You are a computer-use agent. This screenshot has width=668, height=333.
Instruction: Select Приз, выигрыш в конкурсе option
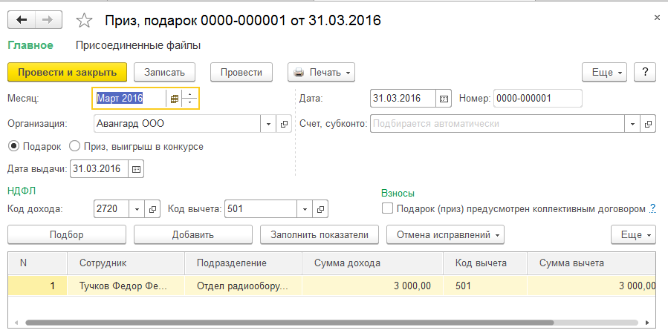74,146
